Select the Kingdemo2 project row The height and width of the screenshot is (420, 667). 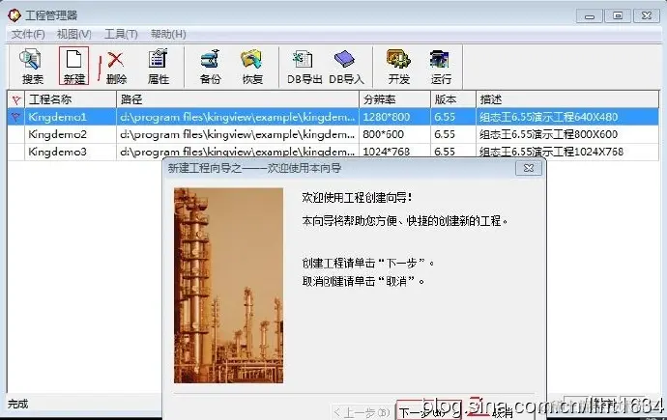coord(333,134)
